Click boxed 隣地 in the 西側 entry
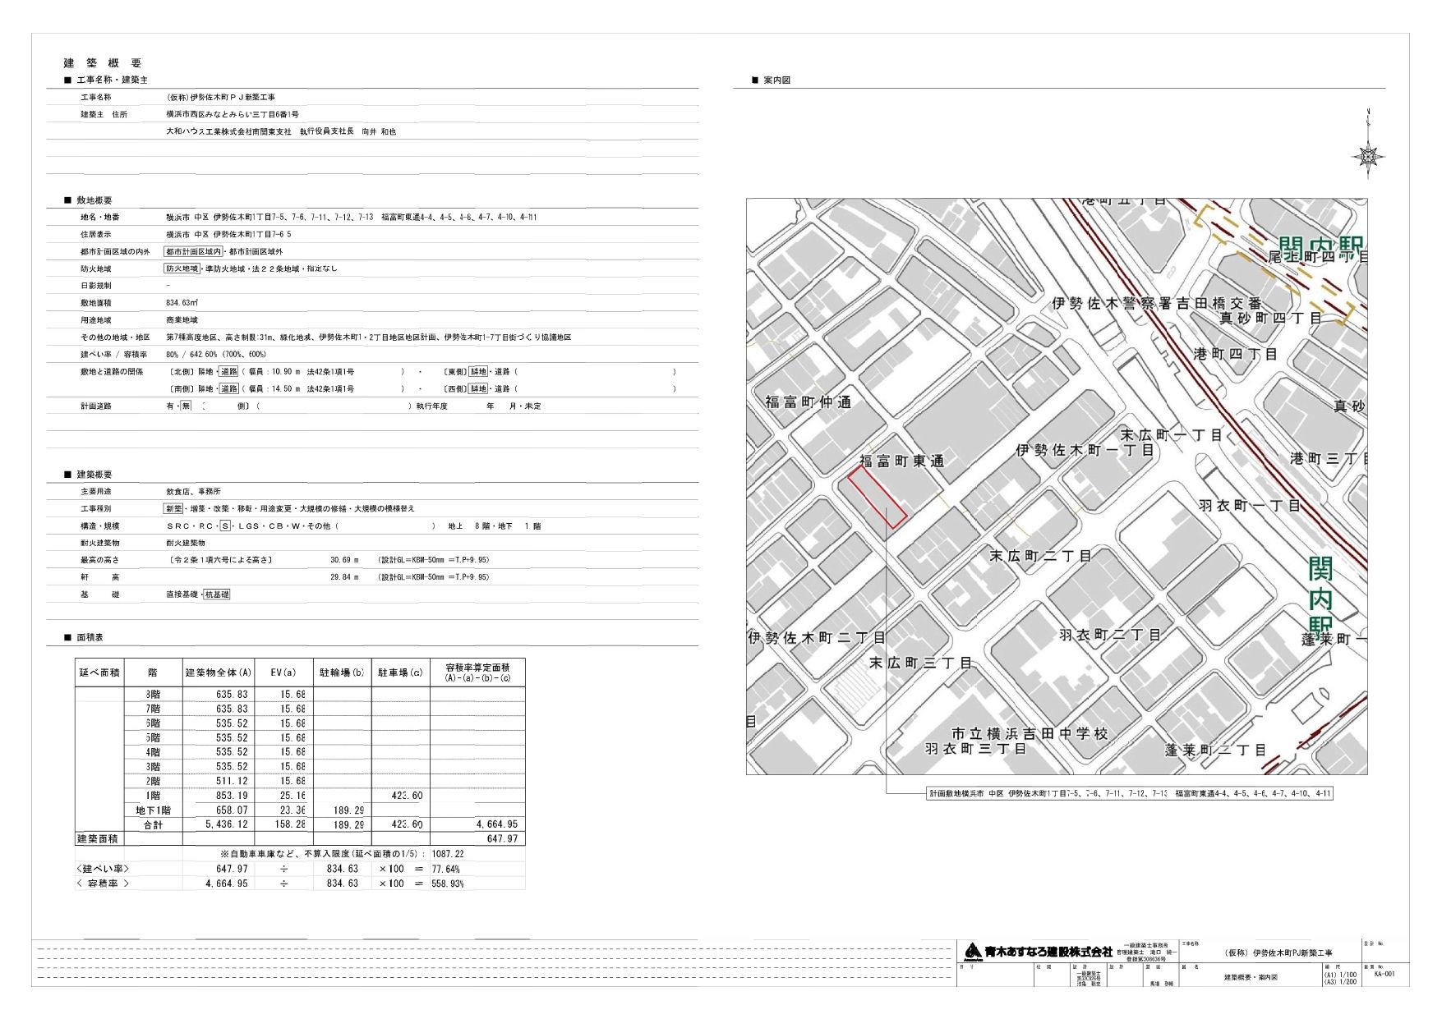1442x1019 pixels. (478, 389)
